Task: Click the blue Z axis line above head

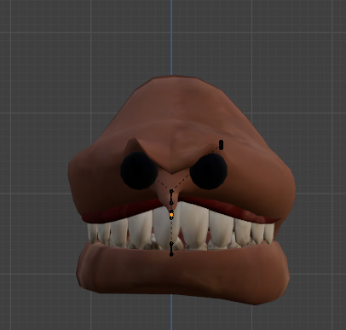Action: 171,37
